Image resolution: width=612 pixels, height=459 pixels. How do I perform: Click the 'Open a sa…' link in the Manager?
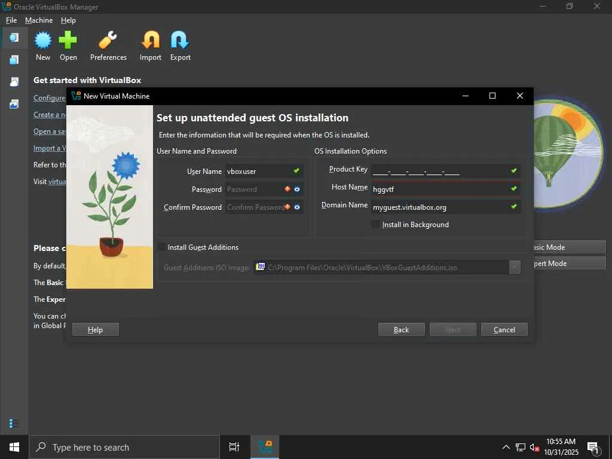coord(50,131)
